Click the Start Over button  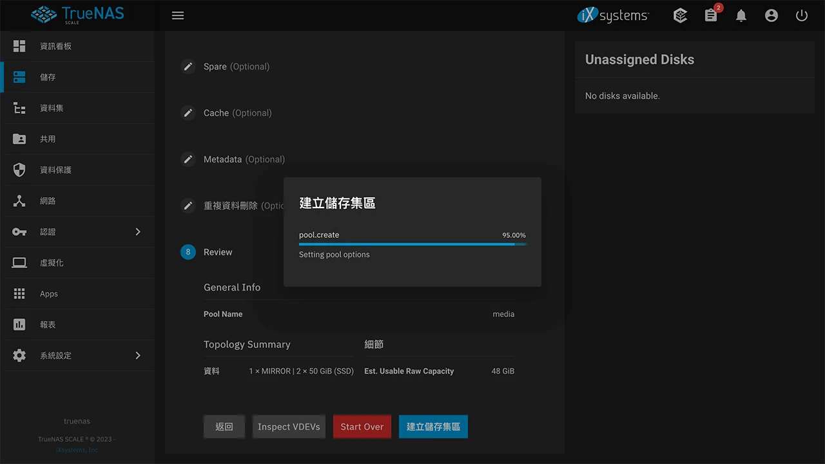tap(362, 427)
